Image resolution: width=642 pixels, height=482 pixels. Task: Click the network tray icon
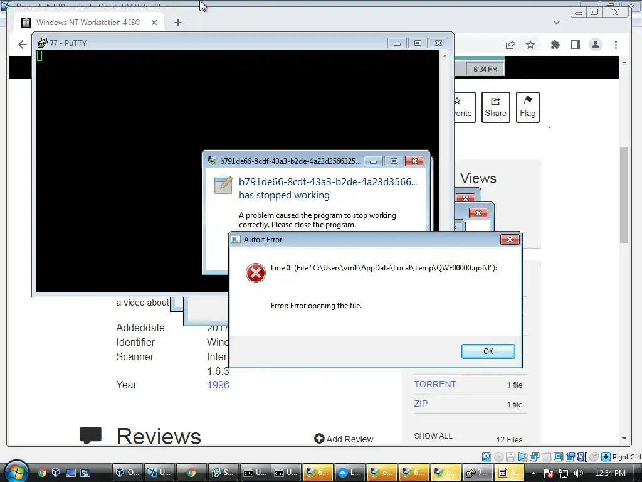coord(564,473)
